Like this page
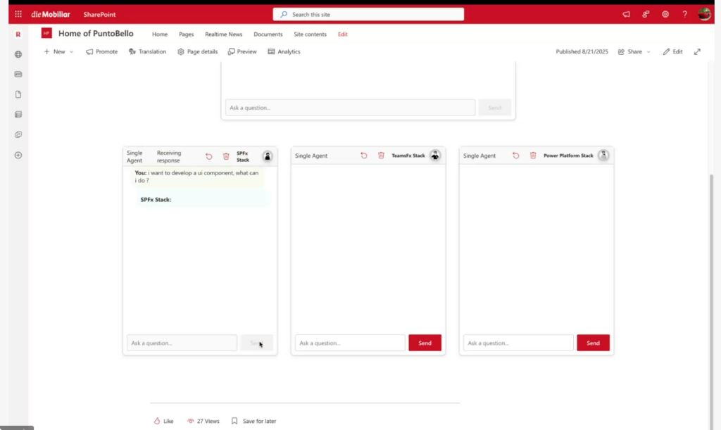The height and width of the screenshot is (430, 721). coord(163,421)
